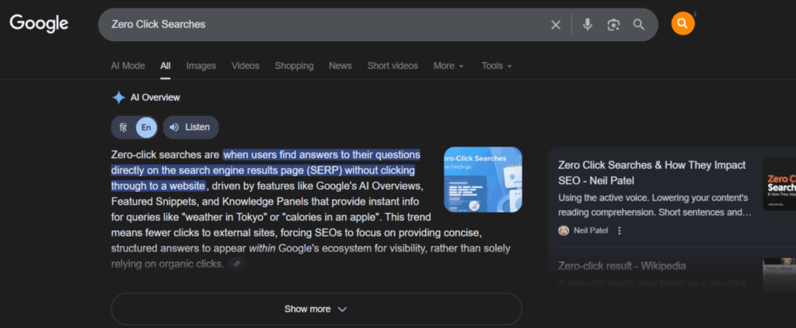This screenshot has height=328, width=796.
Task: Click the magnifying glass search icon
Action: click(639, 25)
